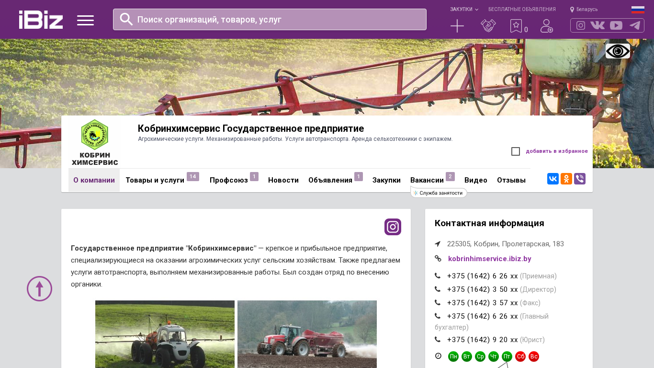Go to the company Закупки tab
Image resolution: width=654 pixels, height=368 pixels.
[386, 180]
